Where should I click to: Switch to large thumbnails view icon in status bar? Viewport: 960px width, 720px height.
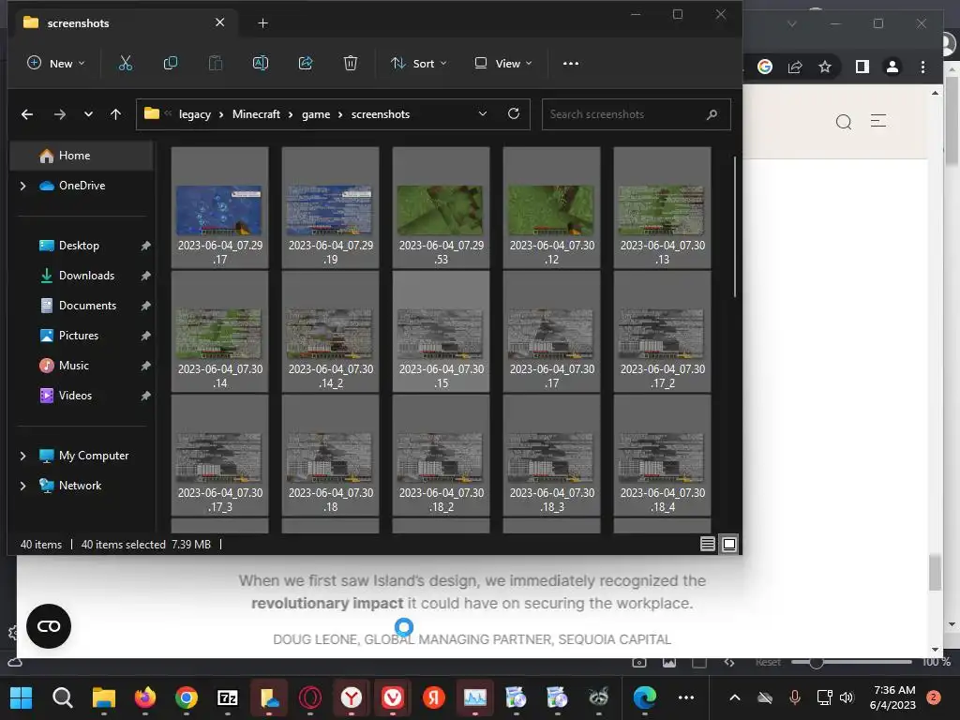(x=729, y=545)
